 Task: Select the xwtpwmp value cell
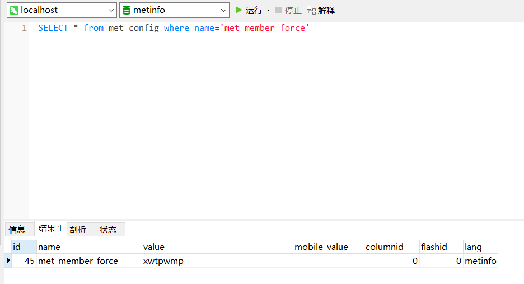217,261
